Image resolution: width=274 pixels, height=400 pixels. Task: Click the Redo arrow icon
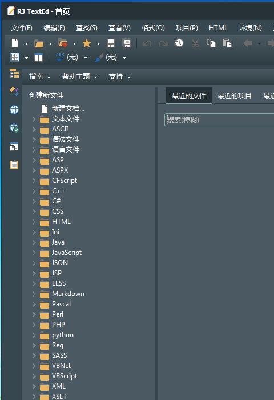[163, 43]
